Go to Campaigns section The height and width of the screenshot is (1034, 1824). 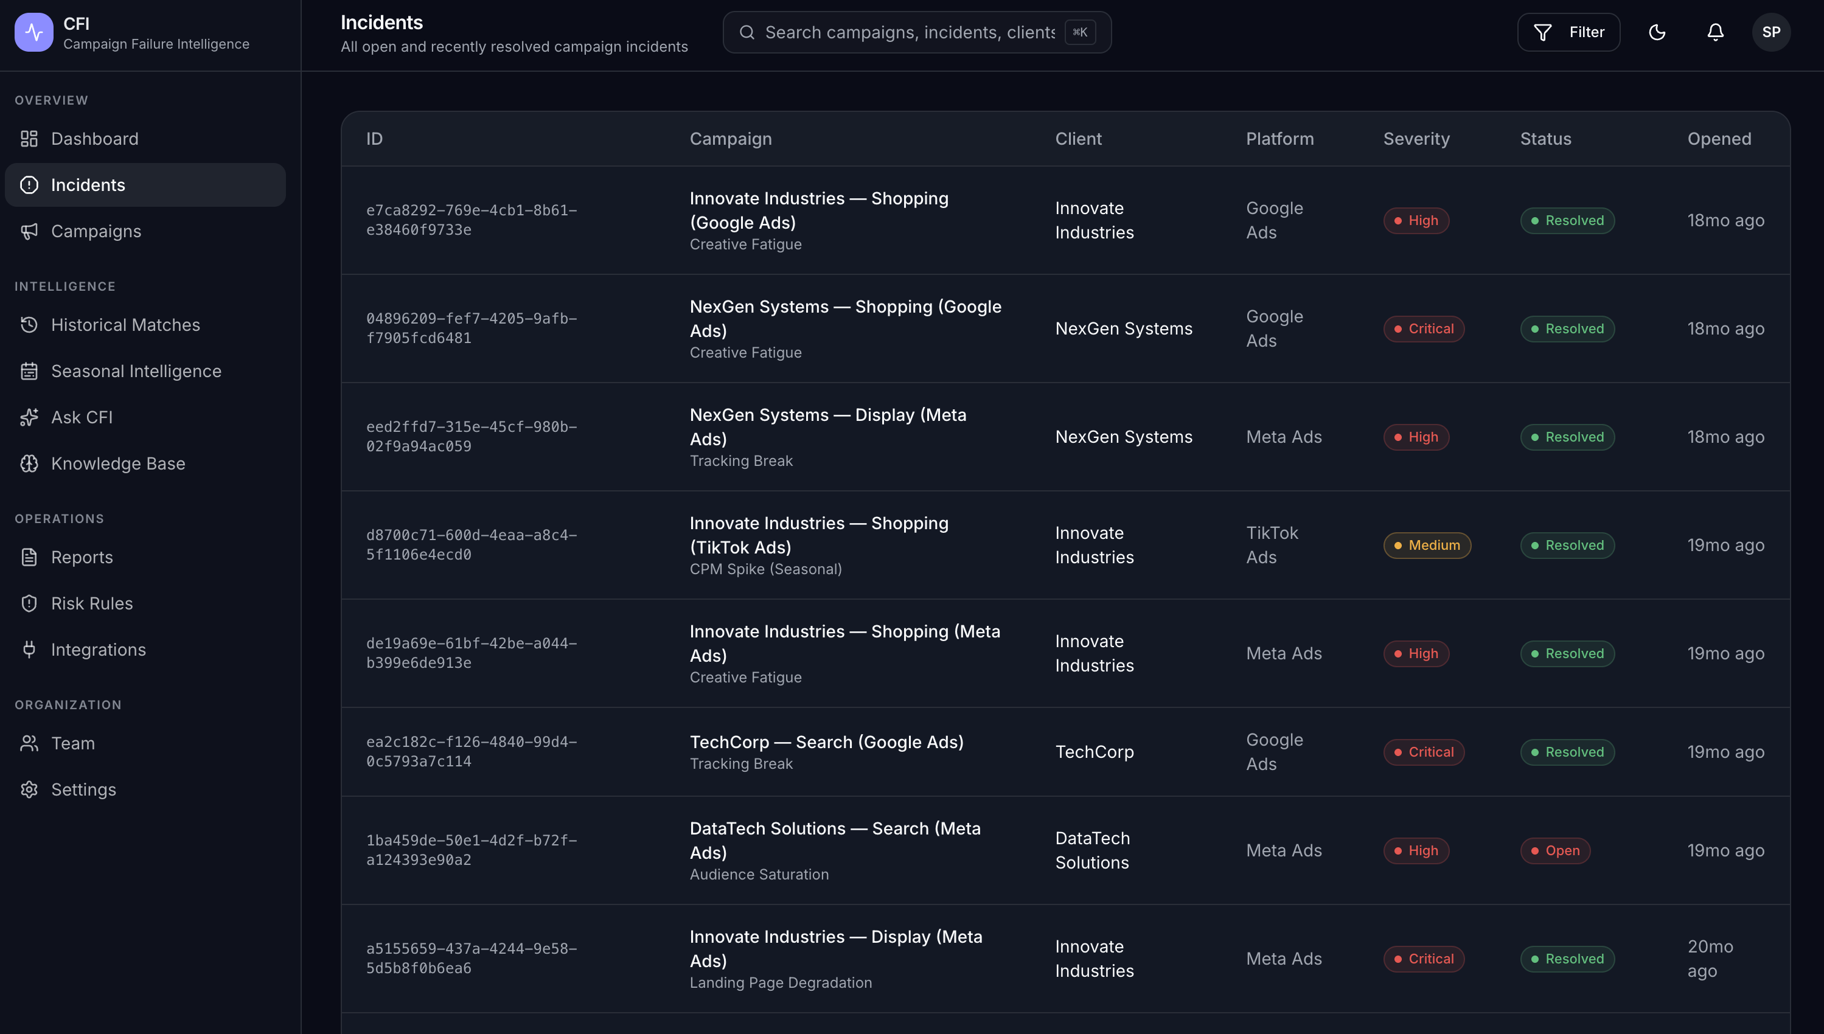[145, 231]
